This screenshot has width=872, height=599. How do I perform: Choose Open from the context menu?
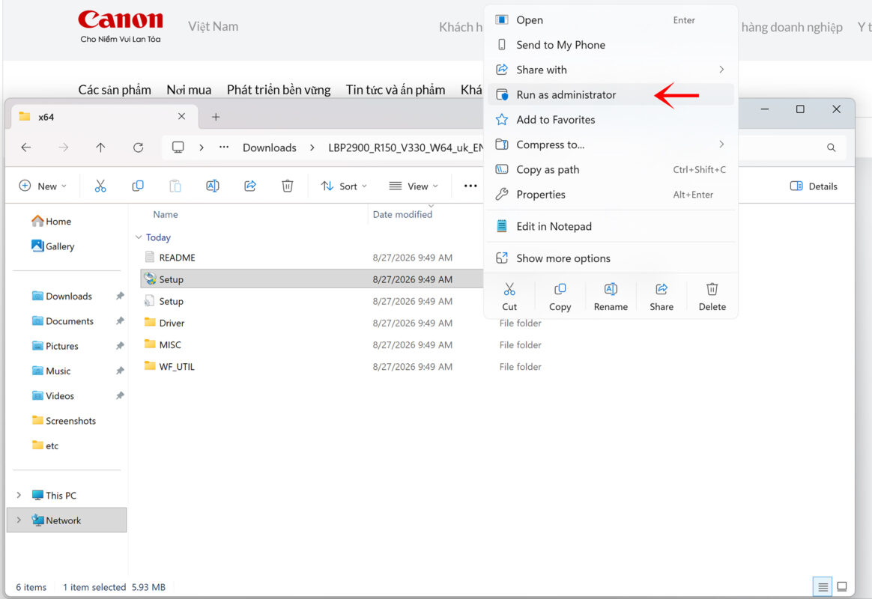611,20
